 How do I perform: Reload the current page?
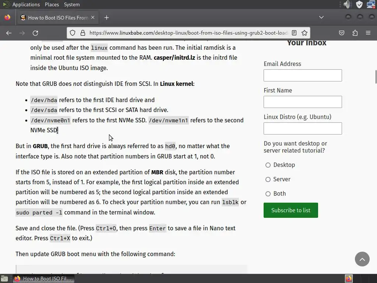(x=35, y=33)
